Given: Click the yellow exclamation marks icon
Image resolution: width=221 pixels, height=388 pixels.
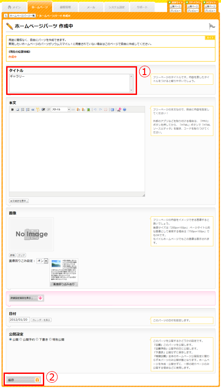Looking at the screenshot, I should tap(38, 109).
